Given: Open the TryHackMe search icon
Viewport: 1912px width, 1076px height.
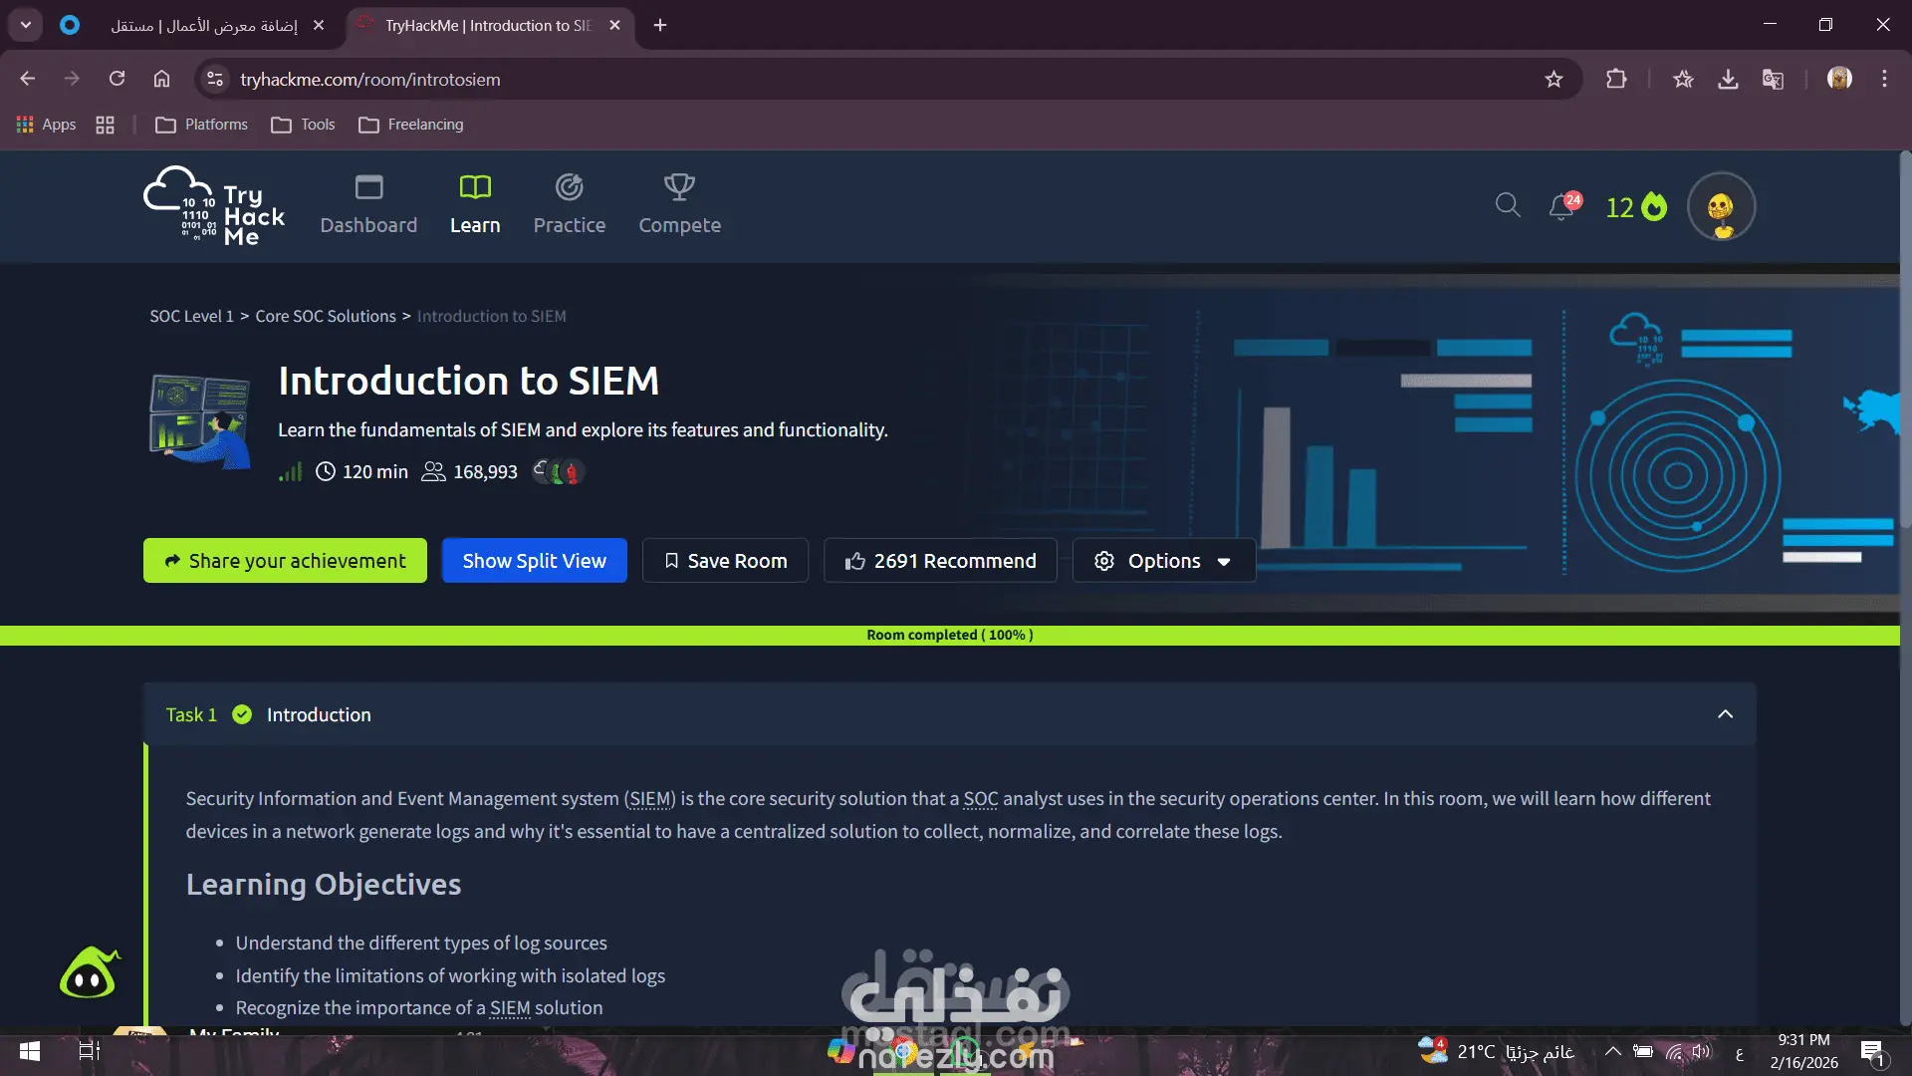Looking at the screenshot, I should [1508, 205].
